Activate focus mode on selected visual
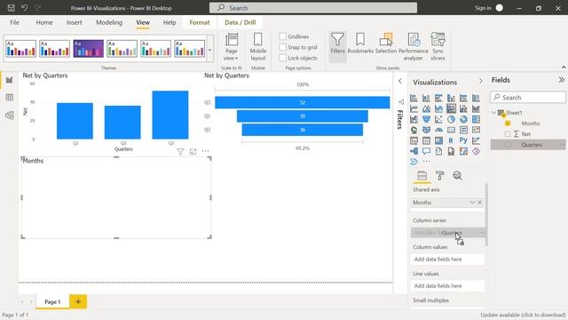 click(193, 152)
